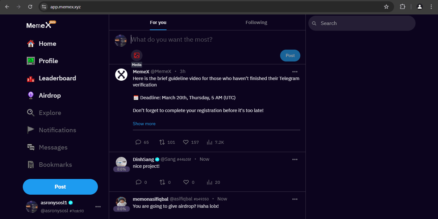438x219 pixels.
Task: Open more options on MemeX post
Action: 295,71
